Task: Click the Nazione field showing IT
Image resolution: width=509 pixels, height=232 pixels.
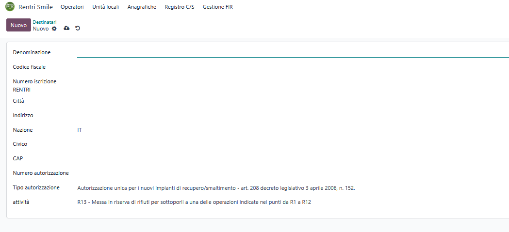Action: tap(293, 130)
